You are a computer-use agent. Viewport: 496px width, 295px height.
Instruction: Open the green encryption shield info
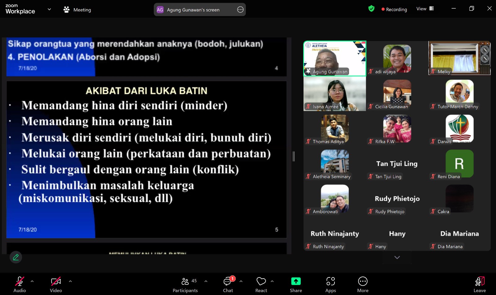pyautogui.click(x=371, y=9)
